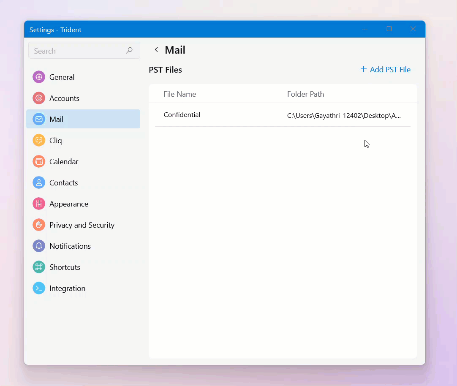
Task: Click the Mail page title
Action: point(175,50)
